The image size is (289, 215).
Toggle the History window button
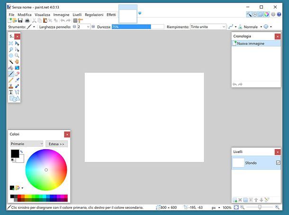click(255, 15)
